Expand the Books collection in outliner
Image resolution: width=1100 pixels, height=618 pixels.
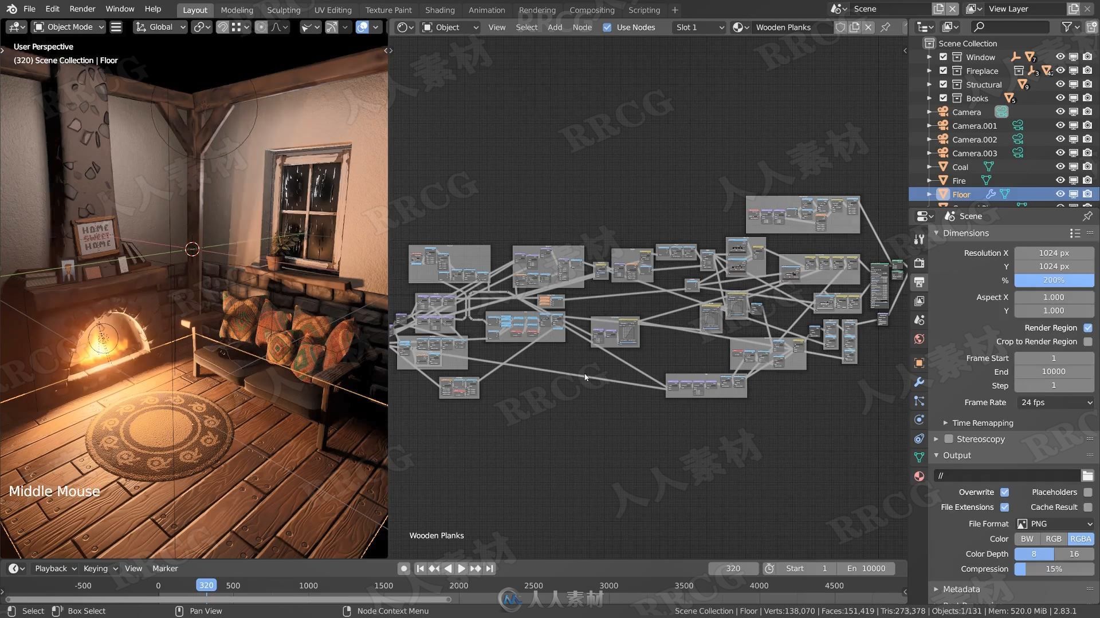(929, 98)
